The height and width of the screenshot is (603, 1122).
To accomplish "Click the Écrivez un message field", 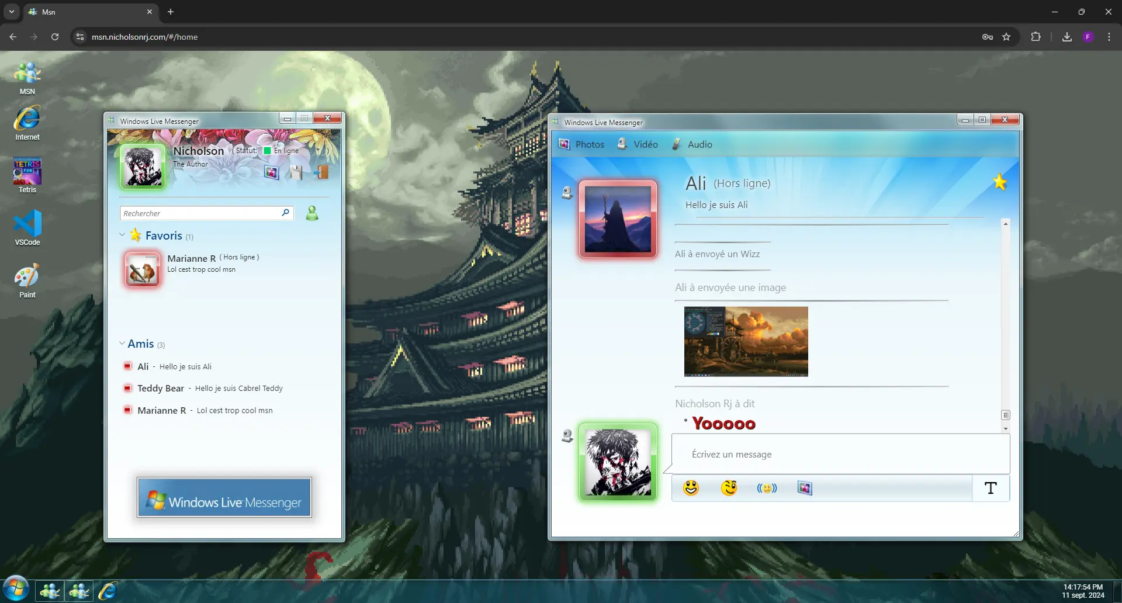I will (x=840, y=454).
